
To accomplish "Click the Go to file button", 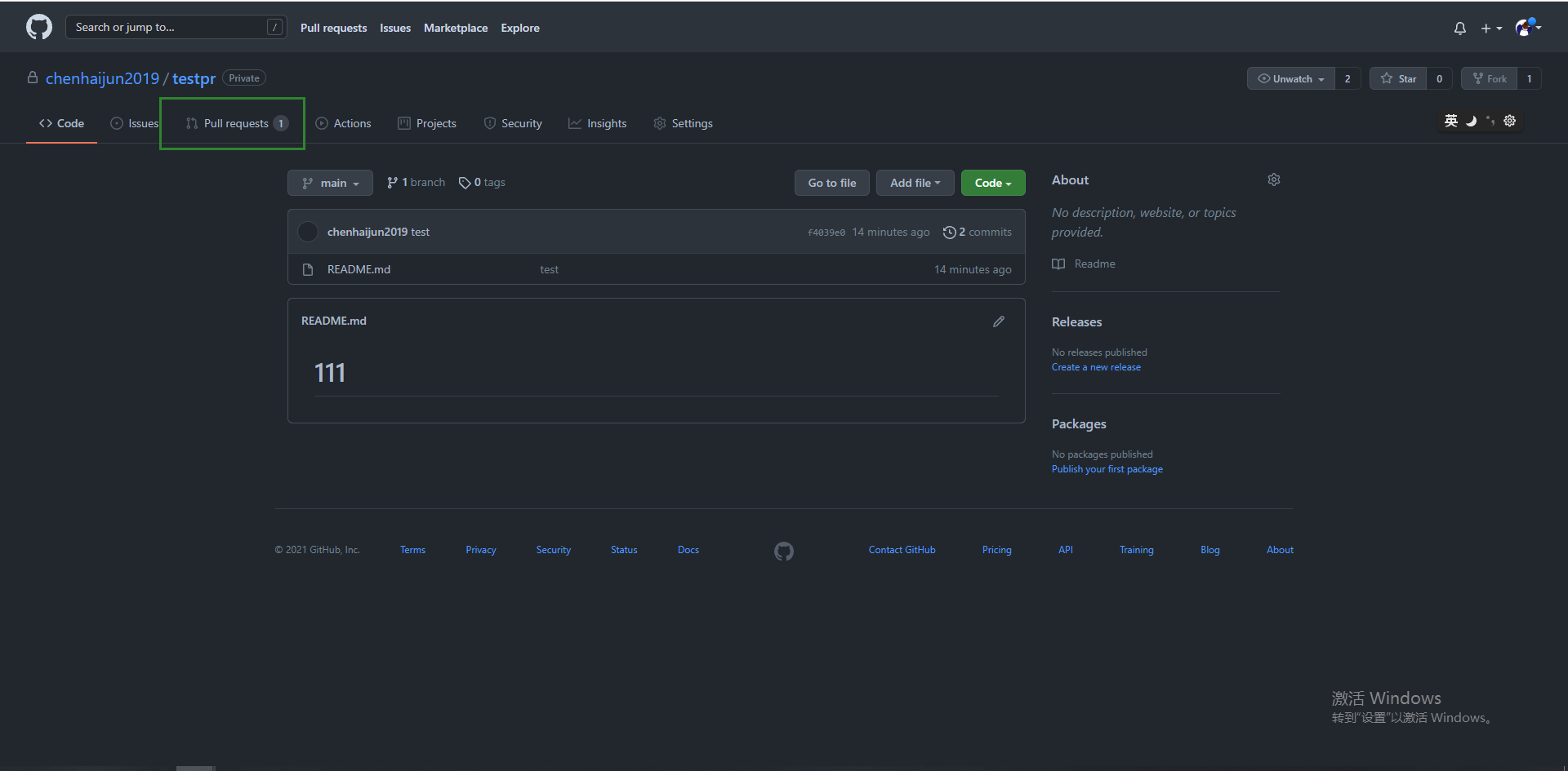I will click(832, 183).
